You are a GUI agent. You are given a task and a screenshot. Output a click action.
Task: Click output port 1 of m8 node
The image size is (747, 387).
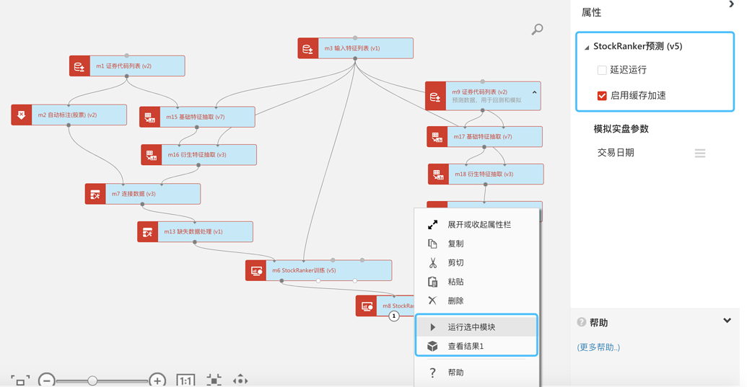click(393, 316)
